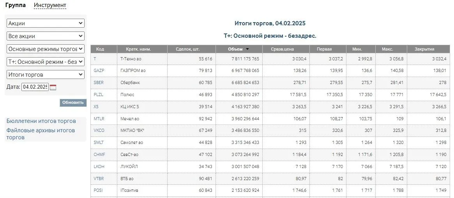Image resolution: width=454 pixels, height=198 pixels.
Task: Open the Бюллетени итогов торгов link
Action: pyautogui.click(x=41, y=121)
